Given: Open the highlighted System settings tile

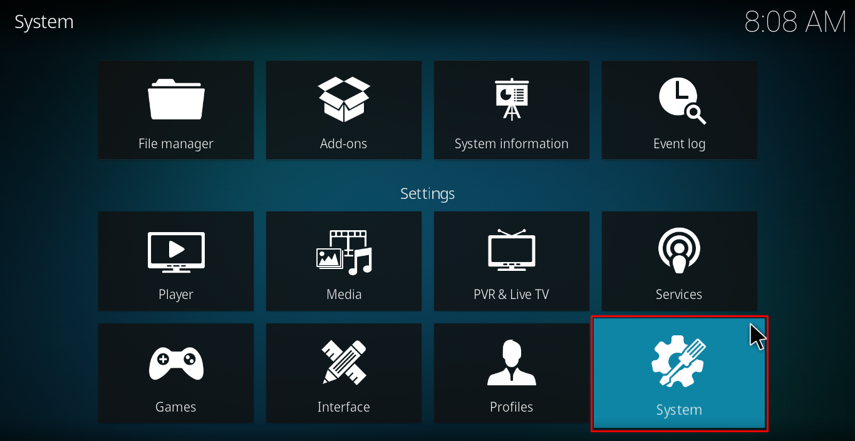Looking at the screenshot, I should coord(680,373).
